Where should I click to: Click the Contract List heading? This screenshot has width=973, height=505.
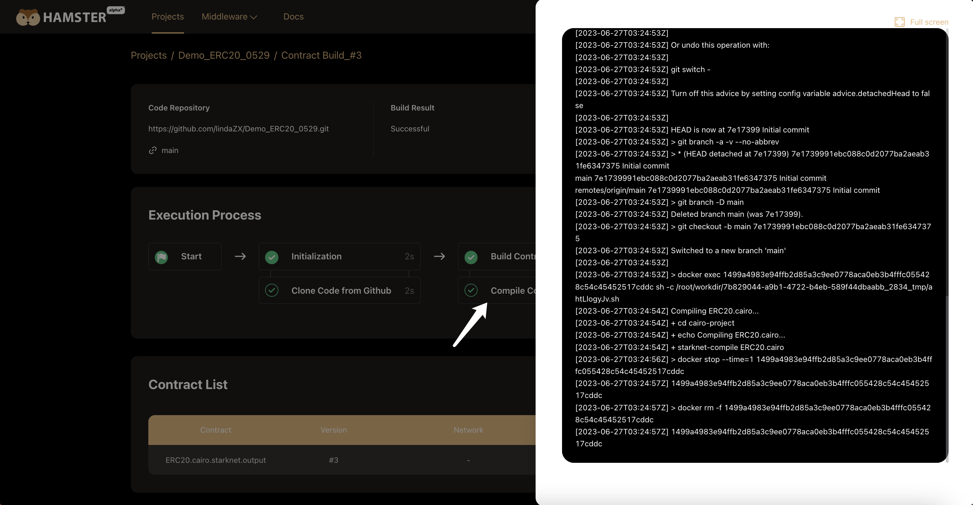188,385
